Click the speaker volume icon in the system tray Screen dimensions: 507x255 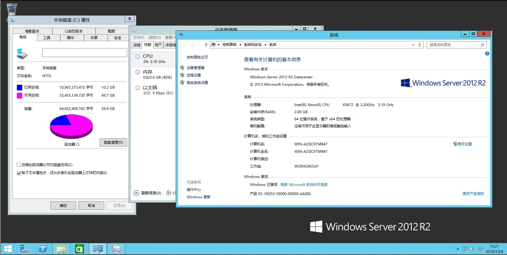pos(472,249)
